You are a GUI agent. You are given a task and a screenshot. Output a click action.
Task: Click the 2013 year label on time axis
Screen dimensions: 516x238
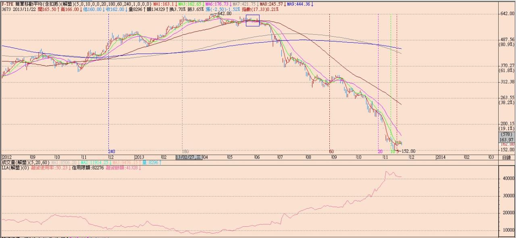140,157
